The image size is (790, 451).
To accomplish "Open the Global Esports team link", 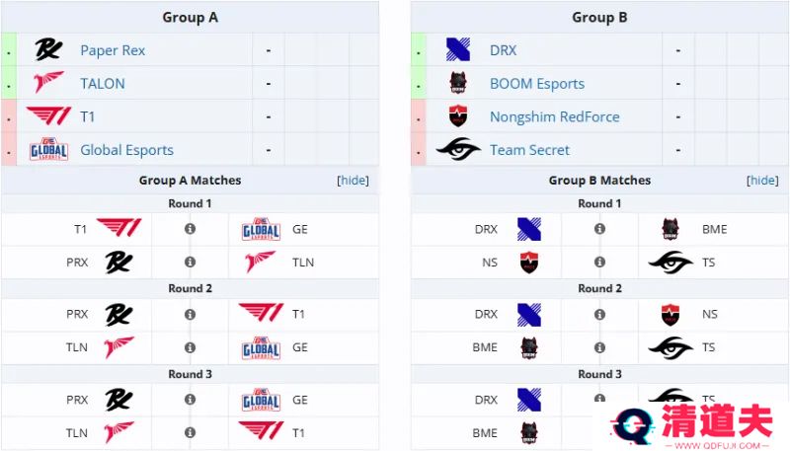I will (x=127, y=150).
